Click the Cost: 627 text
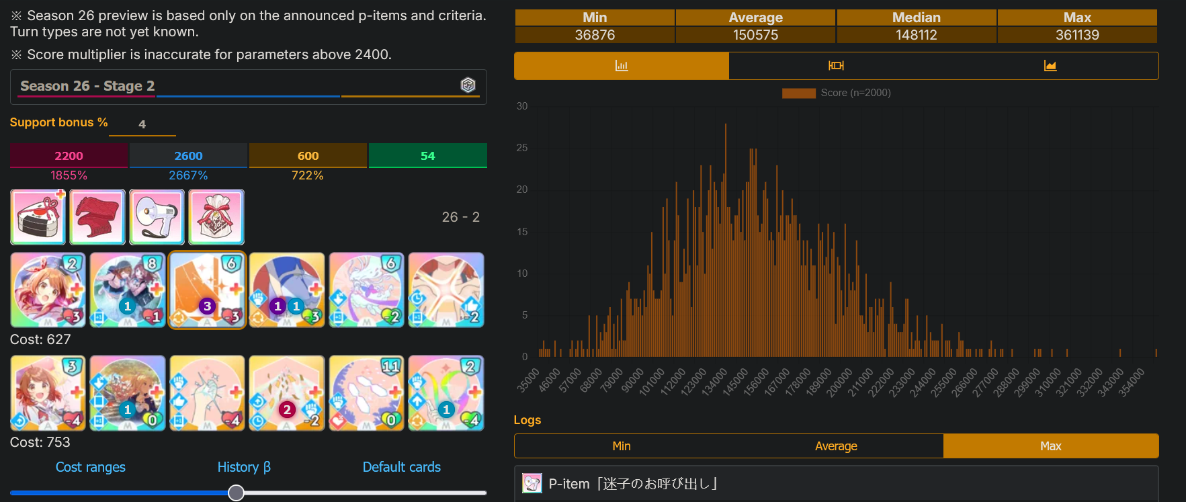Image resolution: width=1186 pixels, height=502 pixels. tap(40, 339)
